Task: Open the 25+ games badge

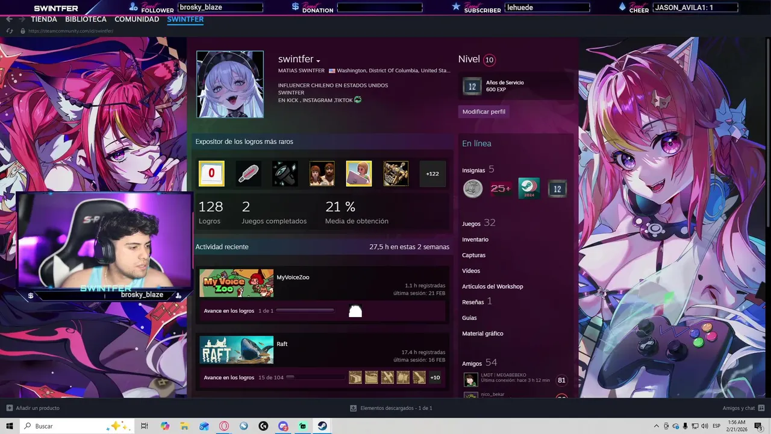Action: pyautogui.click(x=501, y=189)
